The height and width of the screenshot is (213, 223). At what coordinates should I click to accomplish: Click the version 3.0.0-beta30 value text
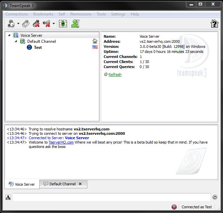click(172, 47)
